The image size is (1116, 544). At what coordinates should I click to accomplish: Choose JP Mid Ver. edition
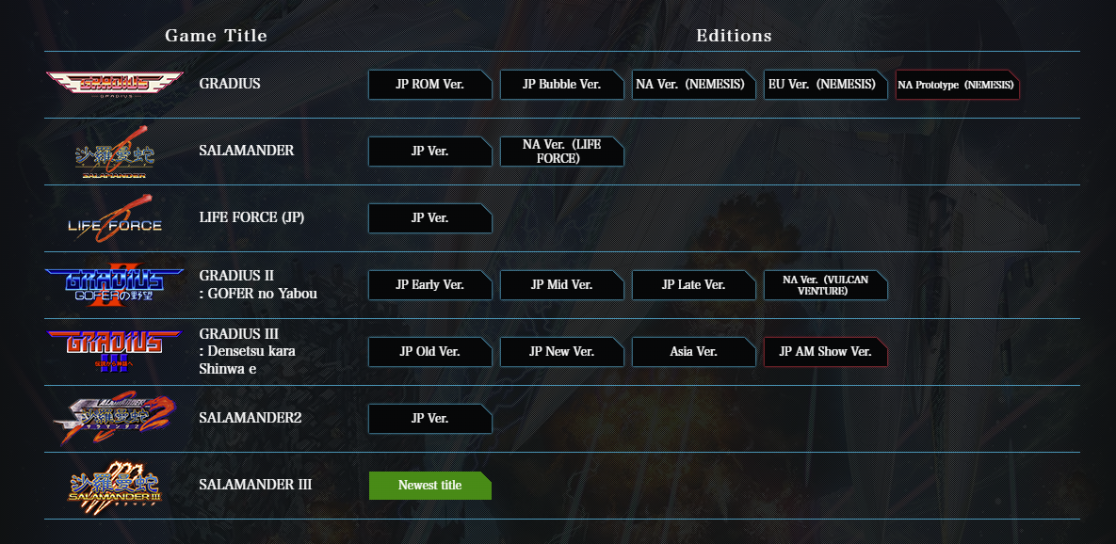click(x=561, y=285)
